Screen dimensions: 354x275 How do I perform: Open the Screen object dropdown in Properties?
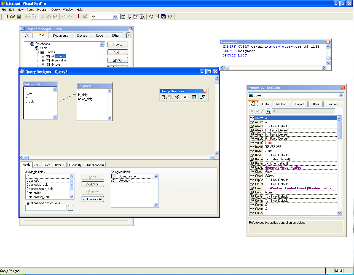click(341, 95)
